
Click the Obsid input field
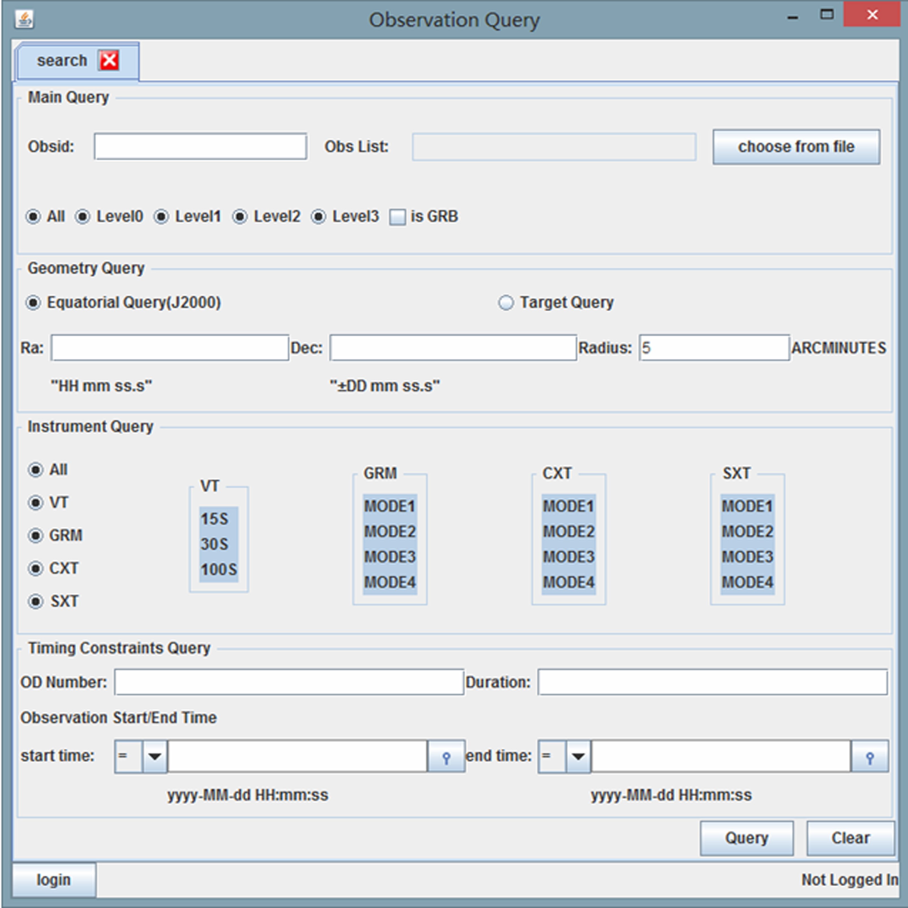click(x=201, y=147)
